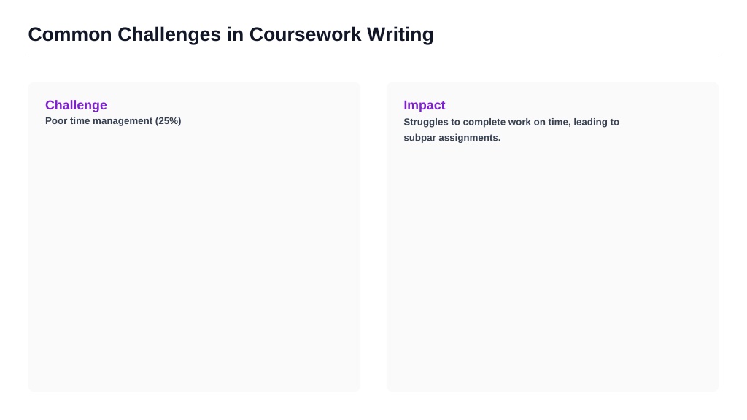Click the 'subpar assignments.' text line
Image resolution: width=747 pixels, height=420 pixels.
pos(452,138)
